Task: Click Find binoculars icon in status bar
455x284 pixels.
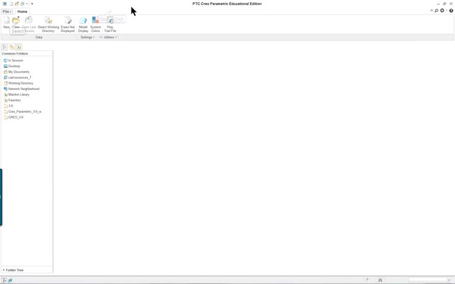Action: [380, 280]
